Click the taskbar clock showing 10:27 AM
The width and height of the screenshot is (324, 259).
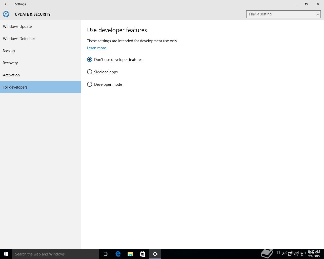click(x=314, y=254)
